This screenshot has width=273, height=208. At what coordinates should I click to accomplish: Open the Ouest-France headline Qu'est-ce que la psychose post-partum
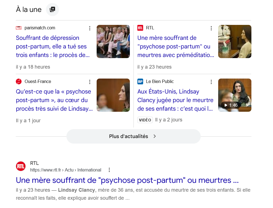[54, 100]
